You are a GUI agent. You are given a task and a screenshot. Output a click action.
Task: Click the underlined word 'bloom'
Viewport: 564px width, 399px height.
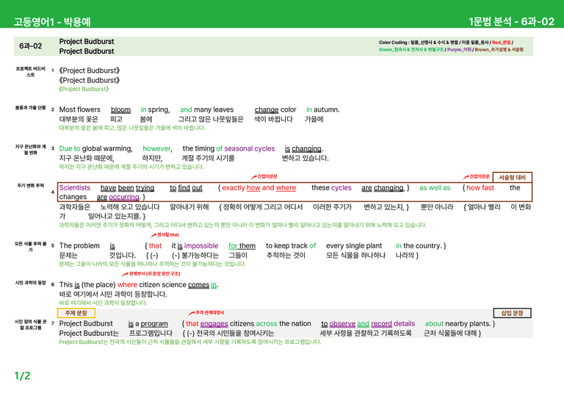coord(120,109)
